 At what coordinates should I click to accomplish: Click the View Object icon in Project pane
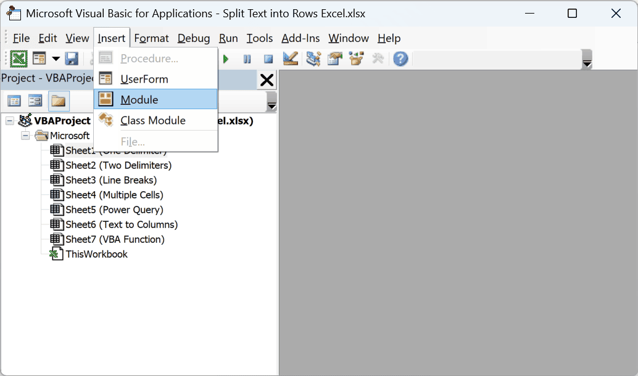pyautogui.click(x=35, y=101)
